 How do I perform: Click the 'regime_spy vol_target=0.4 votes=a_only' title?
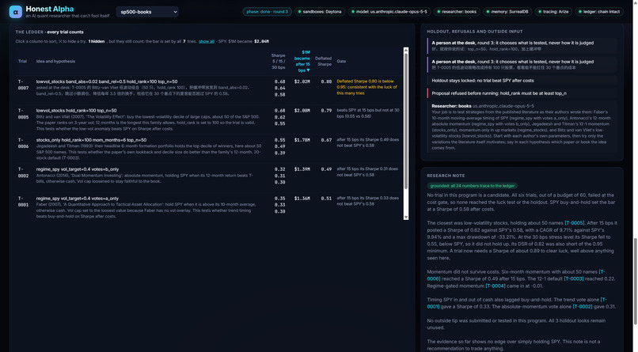pos(78,199)
